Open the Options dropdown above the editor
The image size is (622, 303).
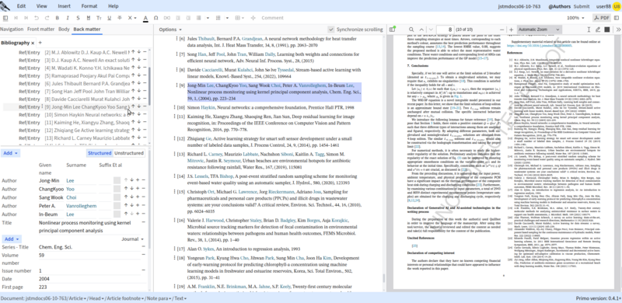point(170,30)
